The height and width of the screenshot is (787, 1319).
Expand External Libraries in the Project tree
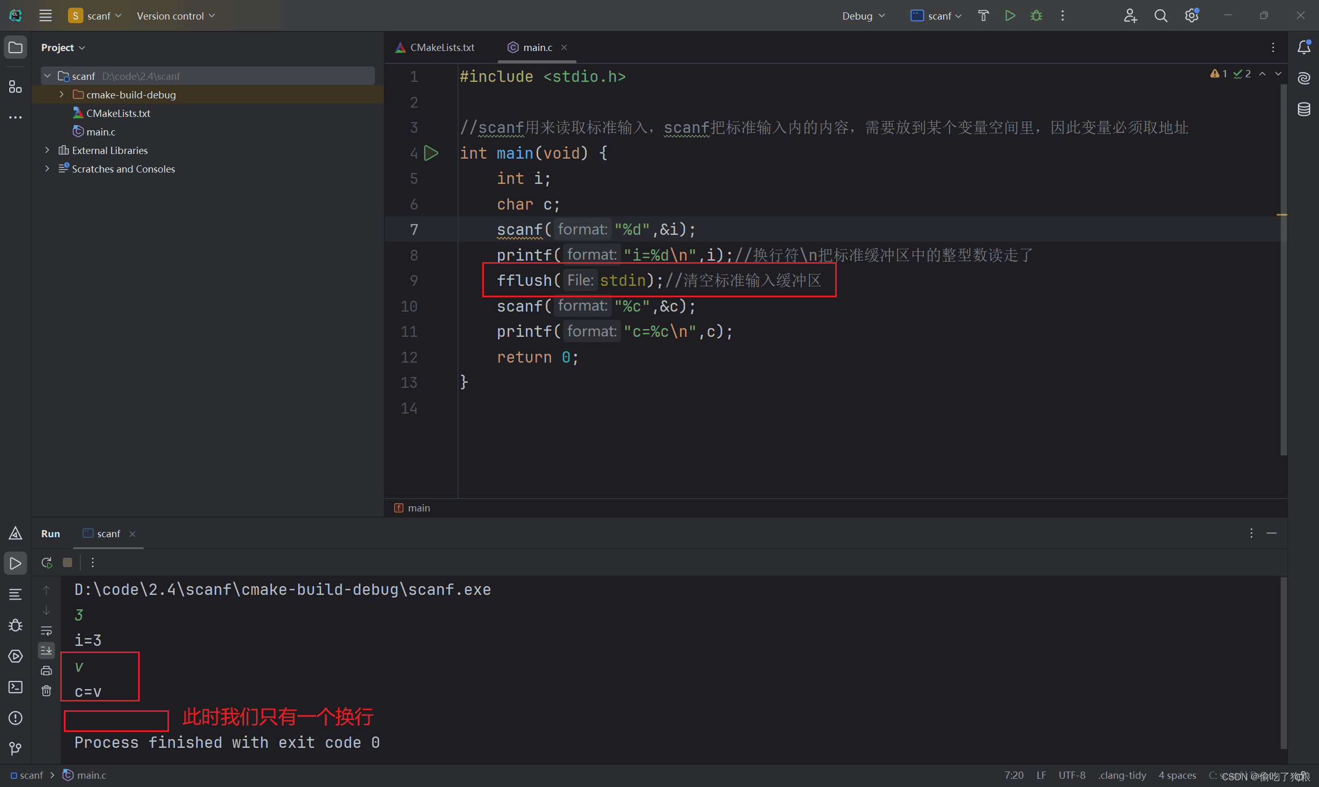tap(47, 150)
